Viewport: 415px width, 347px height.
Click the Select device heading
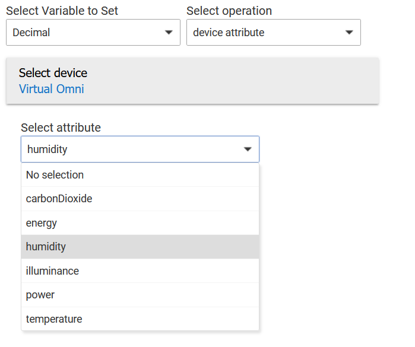click(x=53, y=73)
